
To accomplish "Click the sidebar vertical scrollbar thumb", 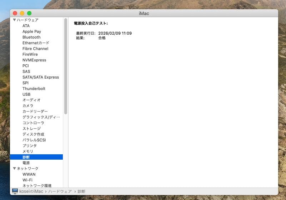I will 66,66.
